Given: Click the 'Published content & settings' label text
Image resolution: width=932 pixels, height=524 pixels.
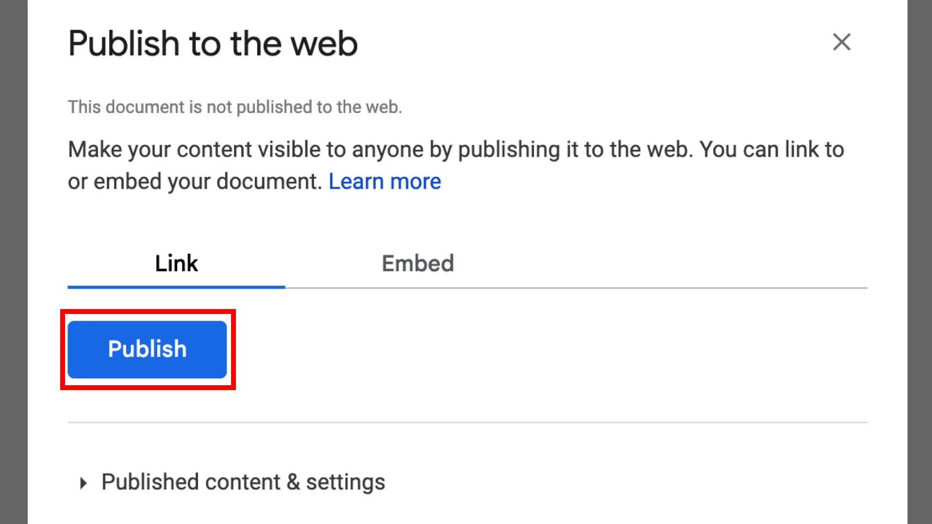Looking at the screenshot, I should click(243, 482).
